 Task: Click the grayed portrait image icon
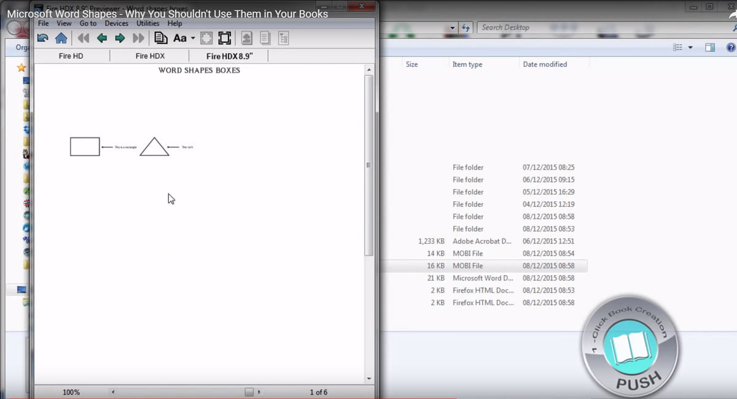click(x=246, y=38)
